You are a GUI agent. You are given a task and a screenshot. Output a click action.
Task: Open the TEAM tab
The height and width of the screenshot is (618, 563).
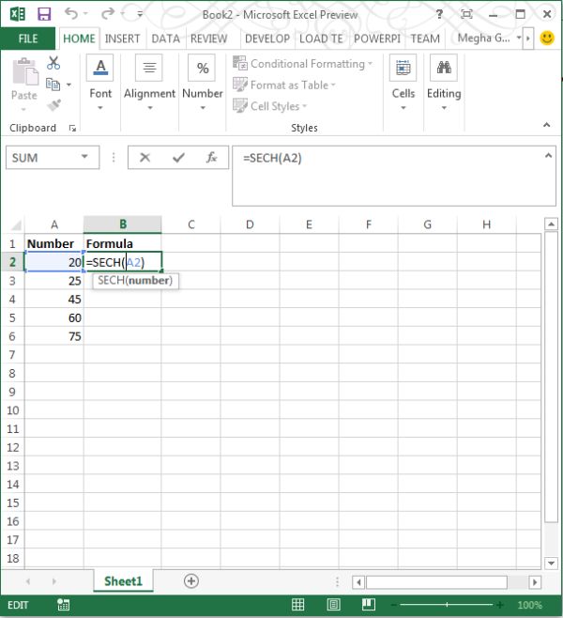point(425,39)
